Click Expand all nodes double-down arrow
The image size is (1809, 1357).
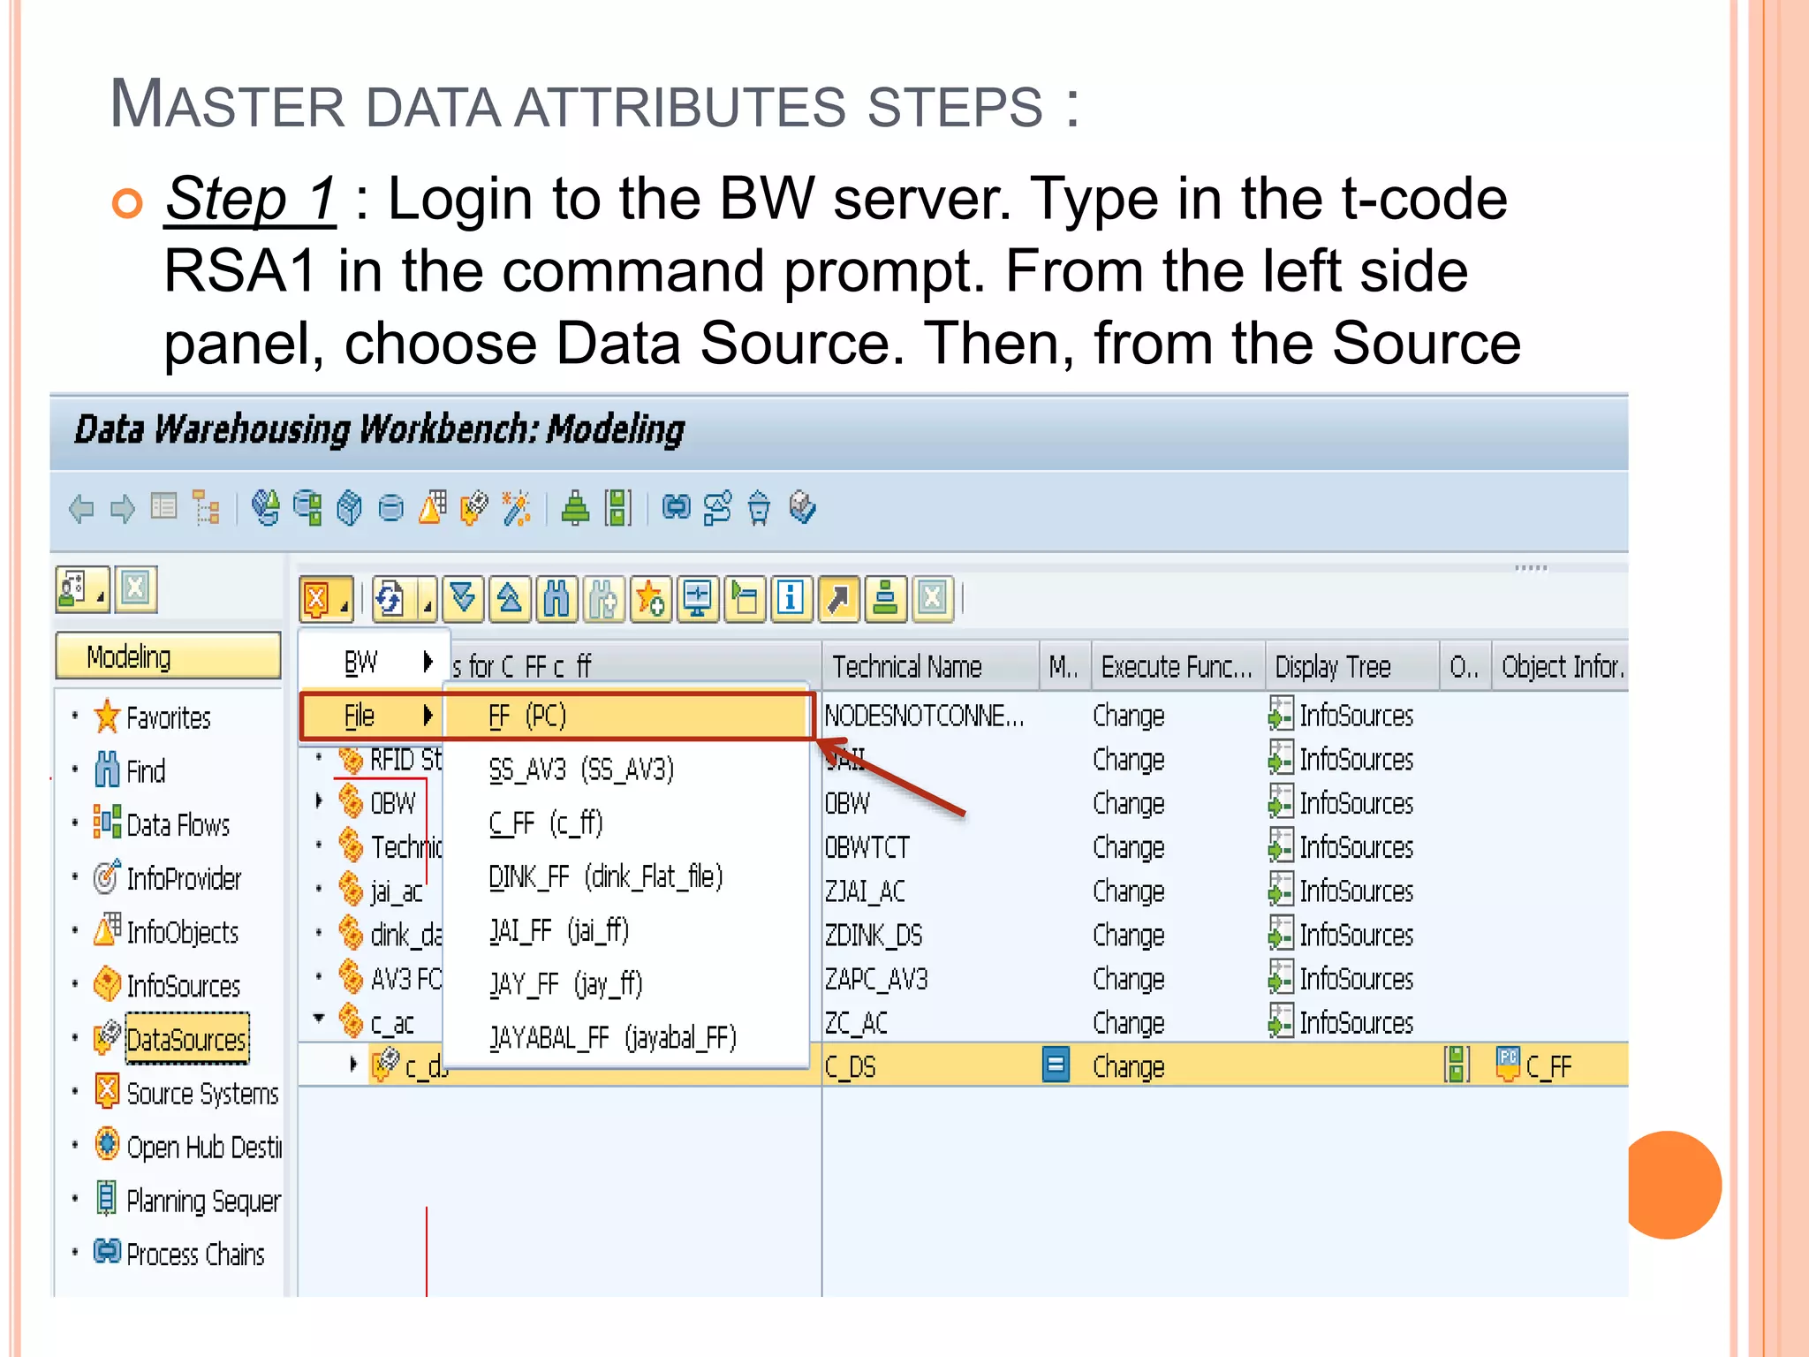(464, 601)
